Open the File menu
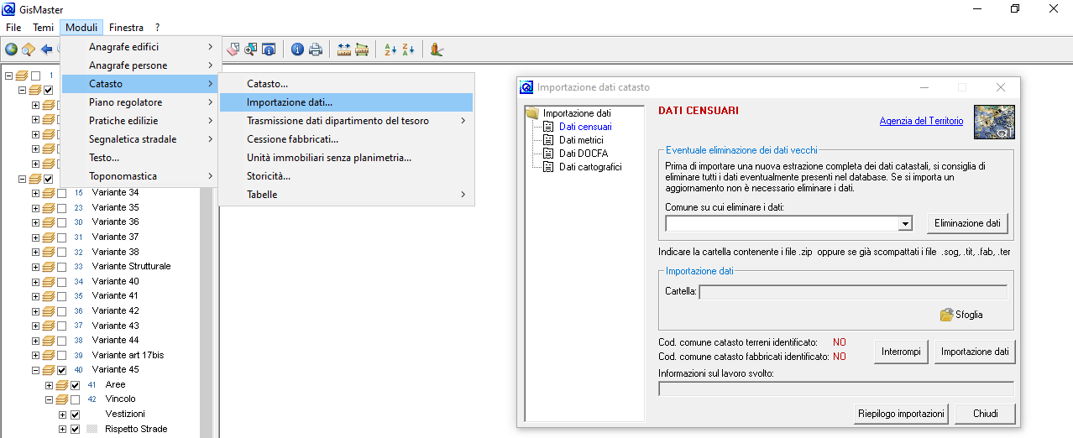Screen dimensions: 1073x438 pos(13,28)
